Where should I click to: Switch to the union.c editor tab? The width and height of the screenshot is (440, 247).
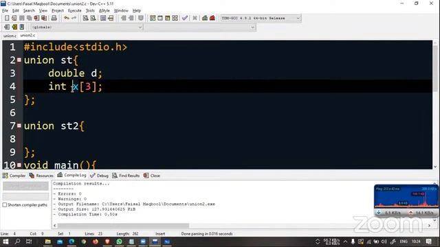(10, 36)
